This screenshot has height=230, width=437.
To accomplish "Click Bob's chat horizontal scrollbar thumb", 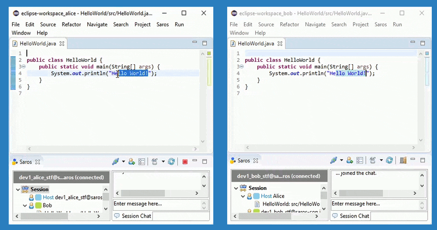I will (x=361, y=193).
